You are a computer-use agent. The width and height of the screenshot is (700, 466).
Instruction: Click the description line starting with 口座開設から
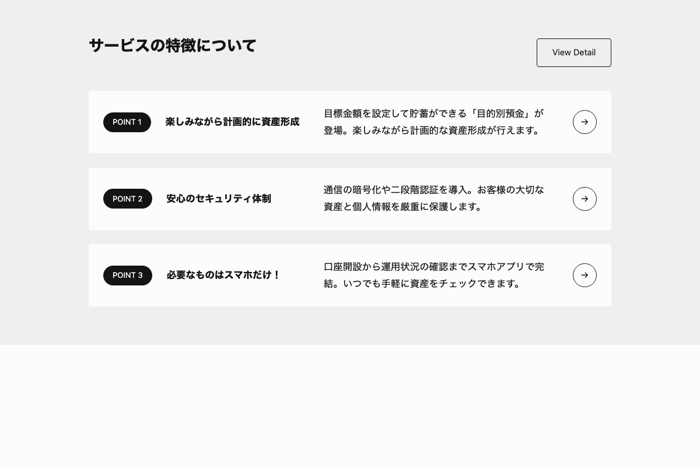tap(433, 267)
